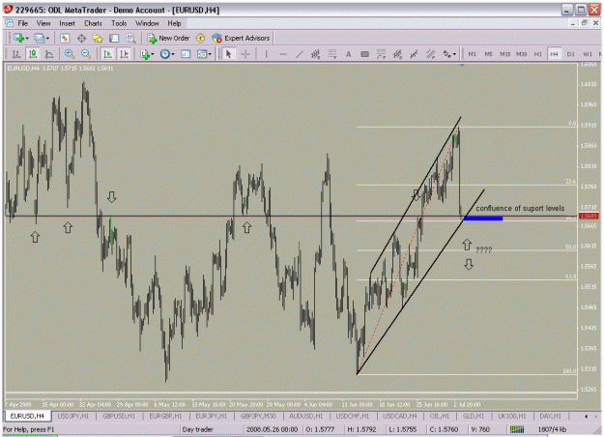
Task: Open the Navigator folder-star icon
Action: tap(98, 38)
